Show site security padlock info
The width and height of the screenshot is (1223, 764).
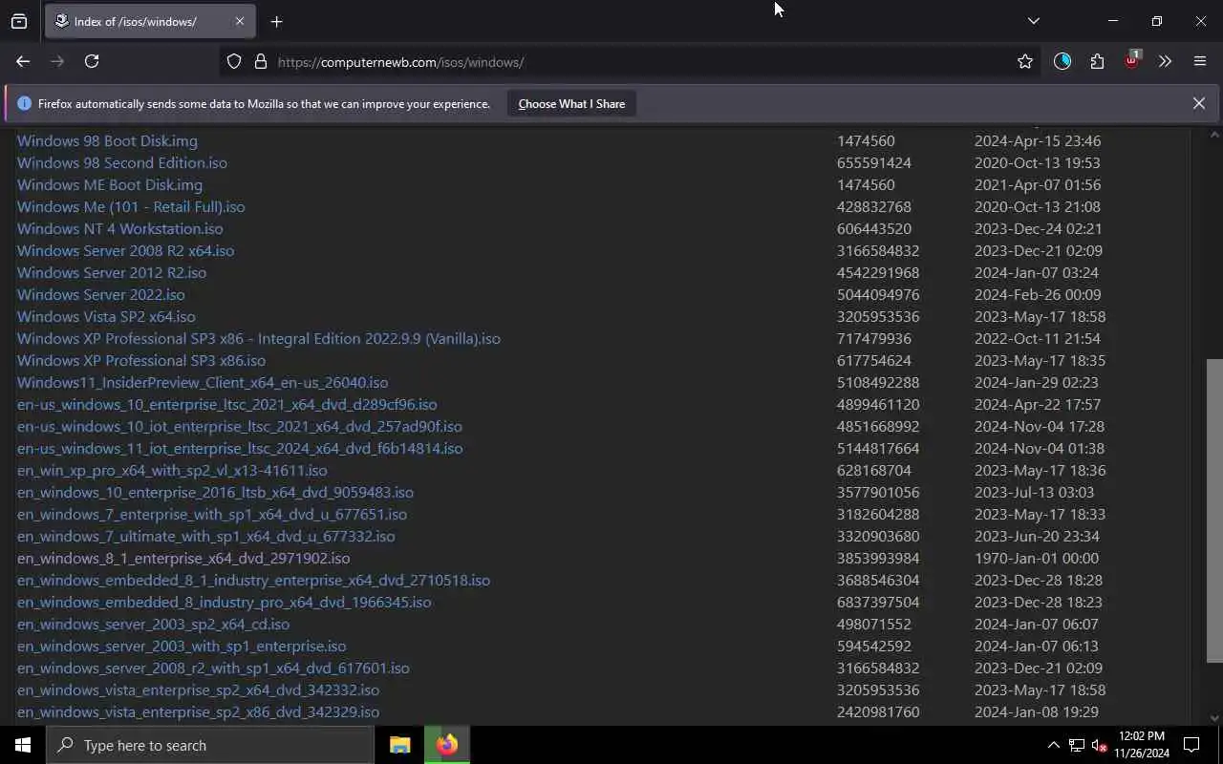260,61
